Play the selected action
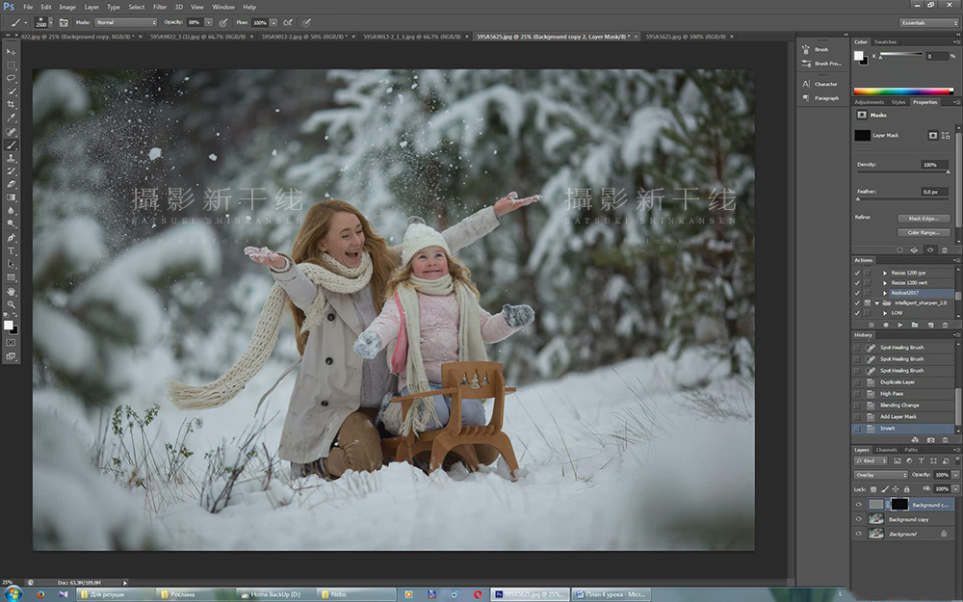The image size is (963, 602). tap(899, 325)
